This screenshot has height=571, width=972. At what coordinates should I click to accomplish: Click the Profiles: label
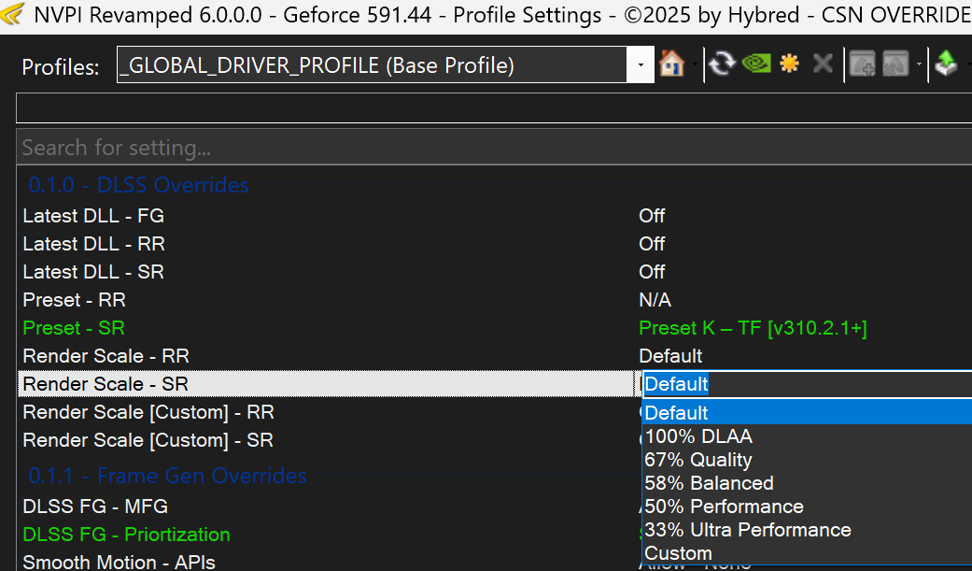pos(61,67)
